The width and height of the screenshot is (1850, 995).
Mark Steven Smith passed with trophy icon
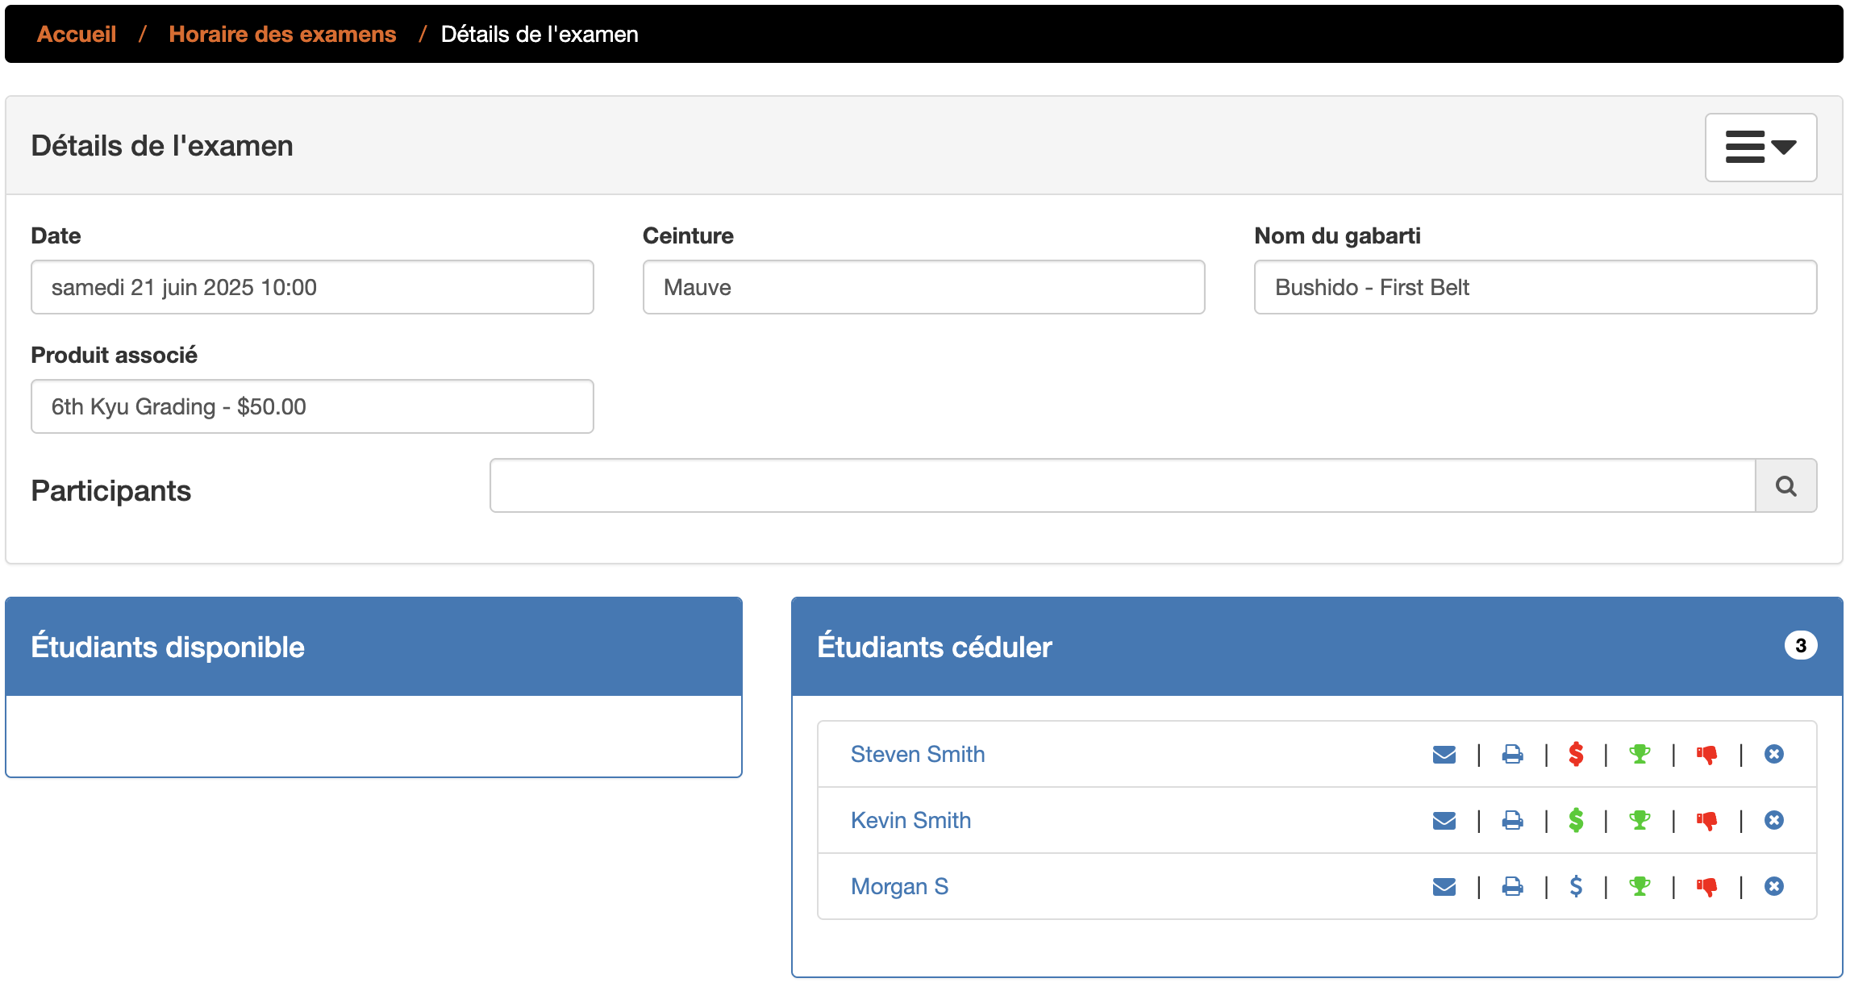point(1640,754)
